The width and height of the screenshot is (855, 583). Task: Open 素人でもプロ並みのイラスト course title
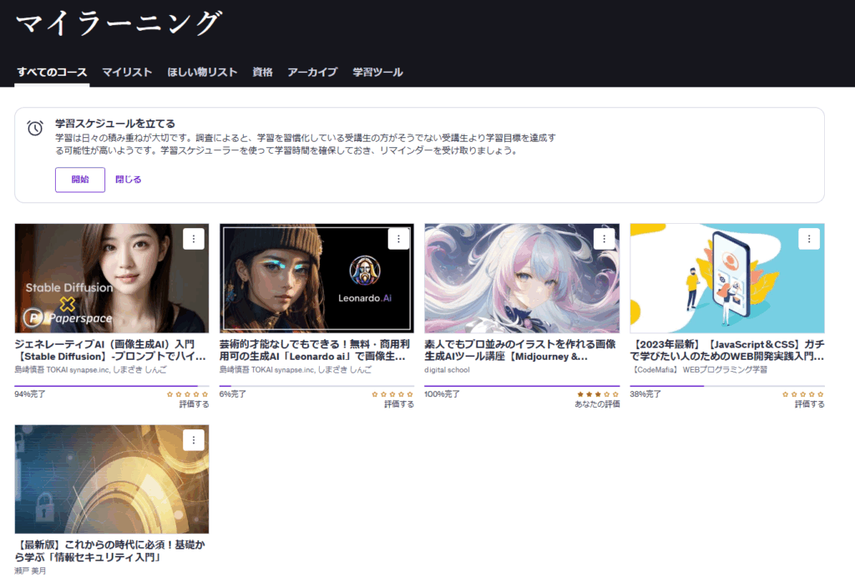click(520, 350)
